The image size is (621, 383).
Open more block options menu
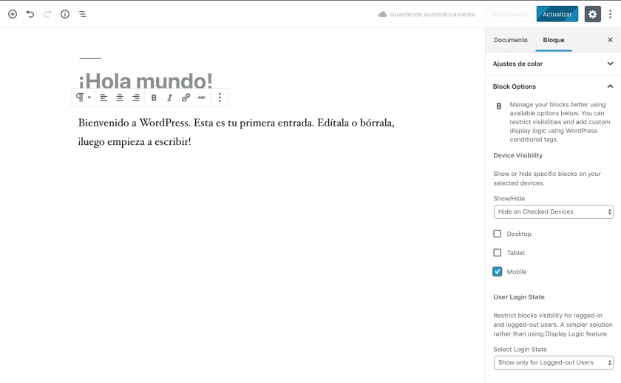pos(220,98)
